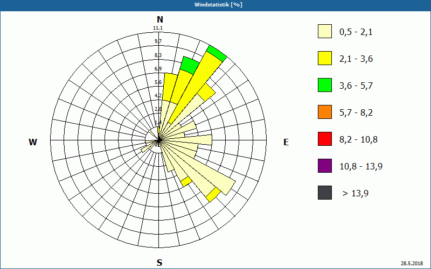Click the yellow 2,1 - 3,6 legend swatch
The height and width of the screenshot is (269, 431).
pyautogui.click(x=325, y=58)
